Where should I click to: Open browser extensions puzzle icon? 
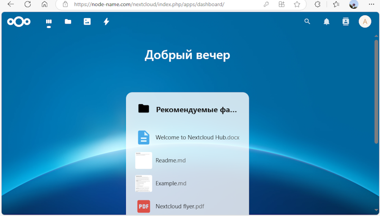[x=317, y=4]
